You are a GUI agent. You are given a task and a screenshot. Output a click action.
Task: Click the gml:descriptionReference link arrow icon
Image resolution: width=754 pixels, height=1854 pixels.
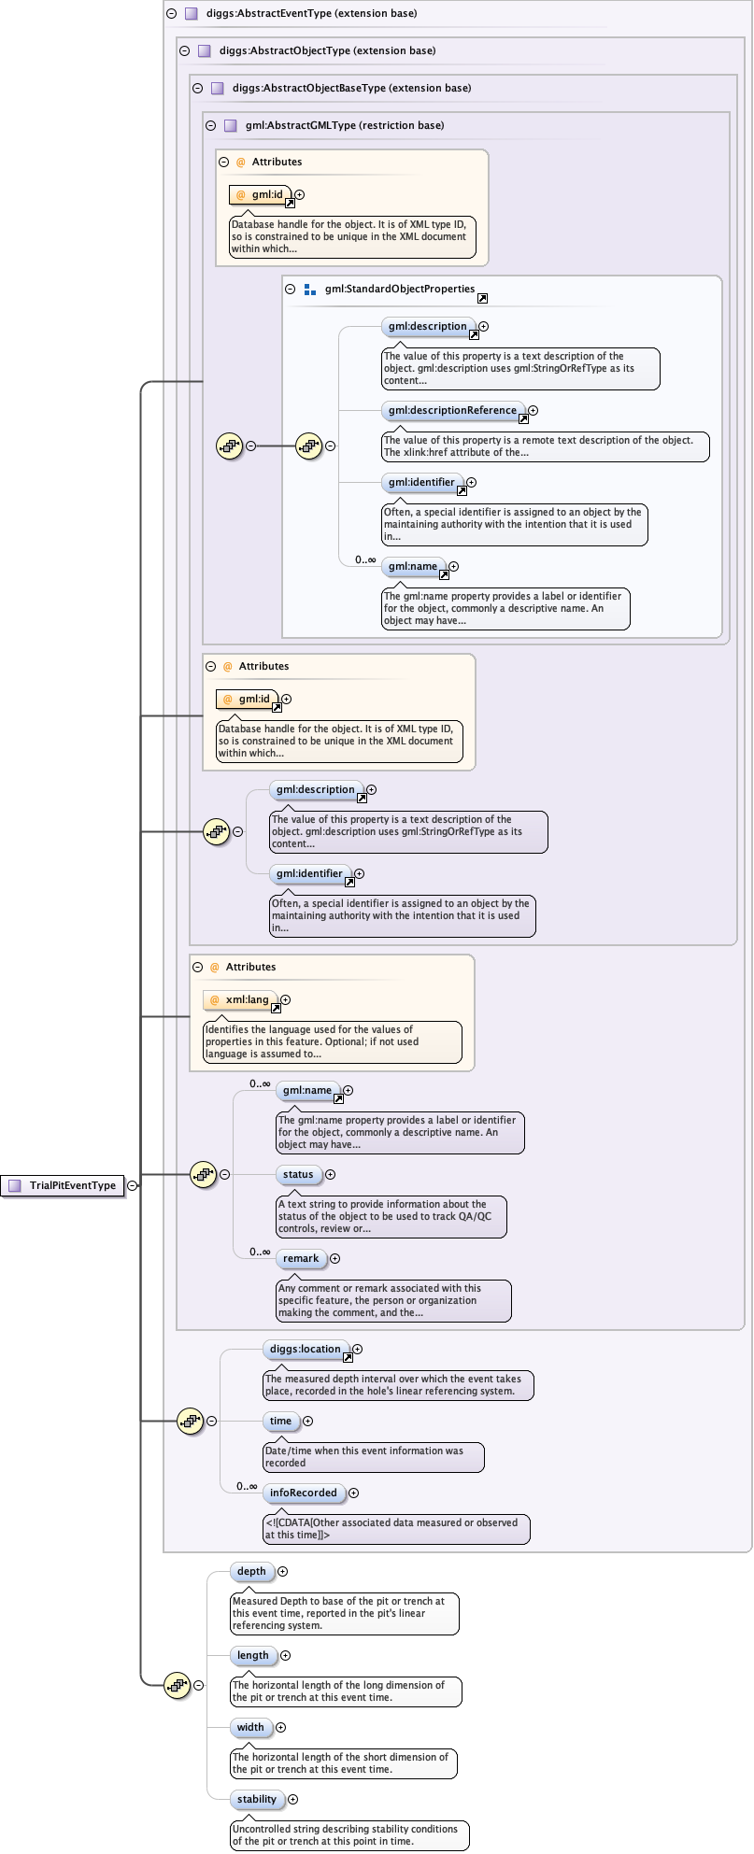[x=523, y=419]
